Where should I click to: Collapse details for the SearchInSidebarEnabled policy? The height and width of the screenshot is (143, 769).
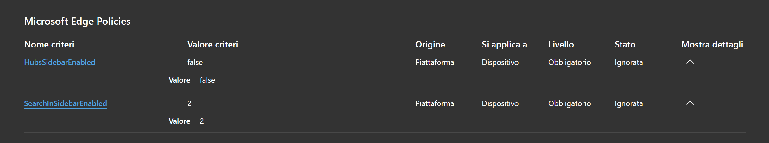[690, 103]
